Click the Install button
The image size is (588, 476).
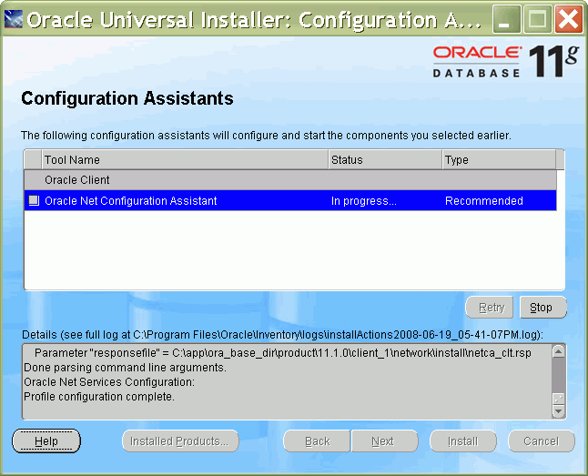463,441
